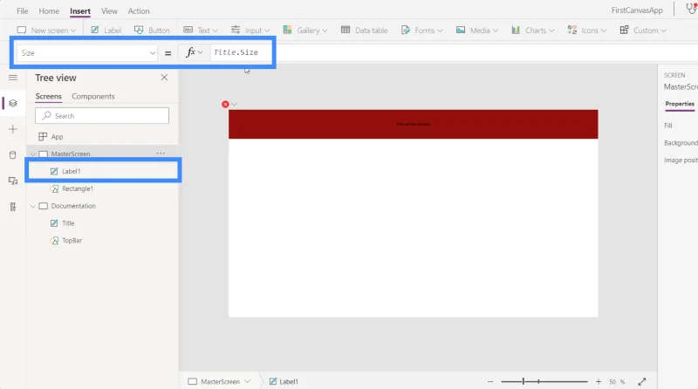Open the Text dropdown
Image resolution: width=698 pixels, height=389 pixels.
201,31
